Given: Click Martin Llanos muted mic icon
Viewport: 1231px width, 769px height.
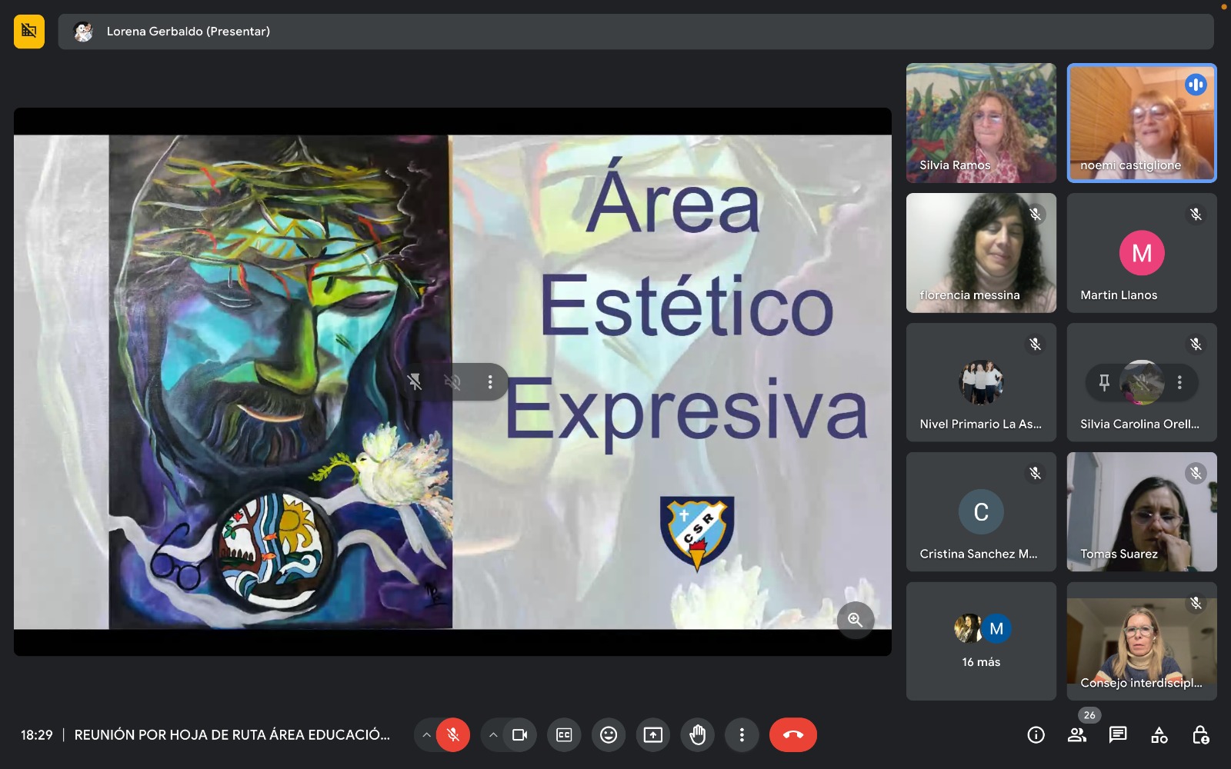Looking at the screenshot, I should [1196, 215].
